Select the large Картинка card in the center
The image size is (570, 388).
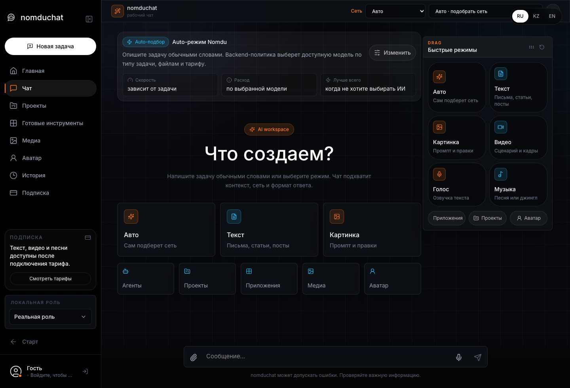click(x=372, y=230)
